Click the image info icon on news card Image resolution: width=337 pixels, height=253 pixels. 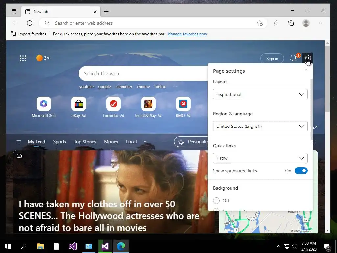19,156
